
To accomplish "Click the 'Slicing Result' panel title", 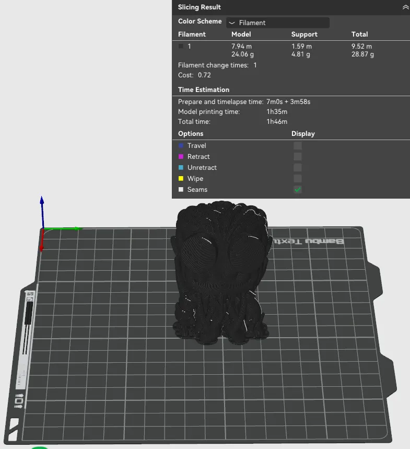I will point(199,7).
